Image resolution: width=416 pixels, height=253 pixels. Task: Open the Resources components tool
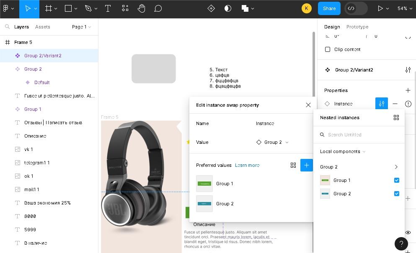pyautogui.click(x=125, y=8)
